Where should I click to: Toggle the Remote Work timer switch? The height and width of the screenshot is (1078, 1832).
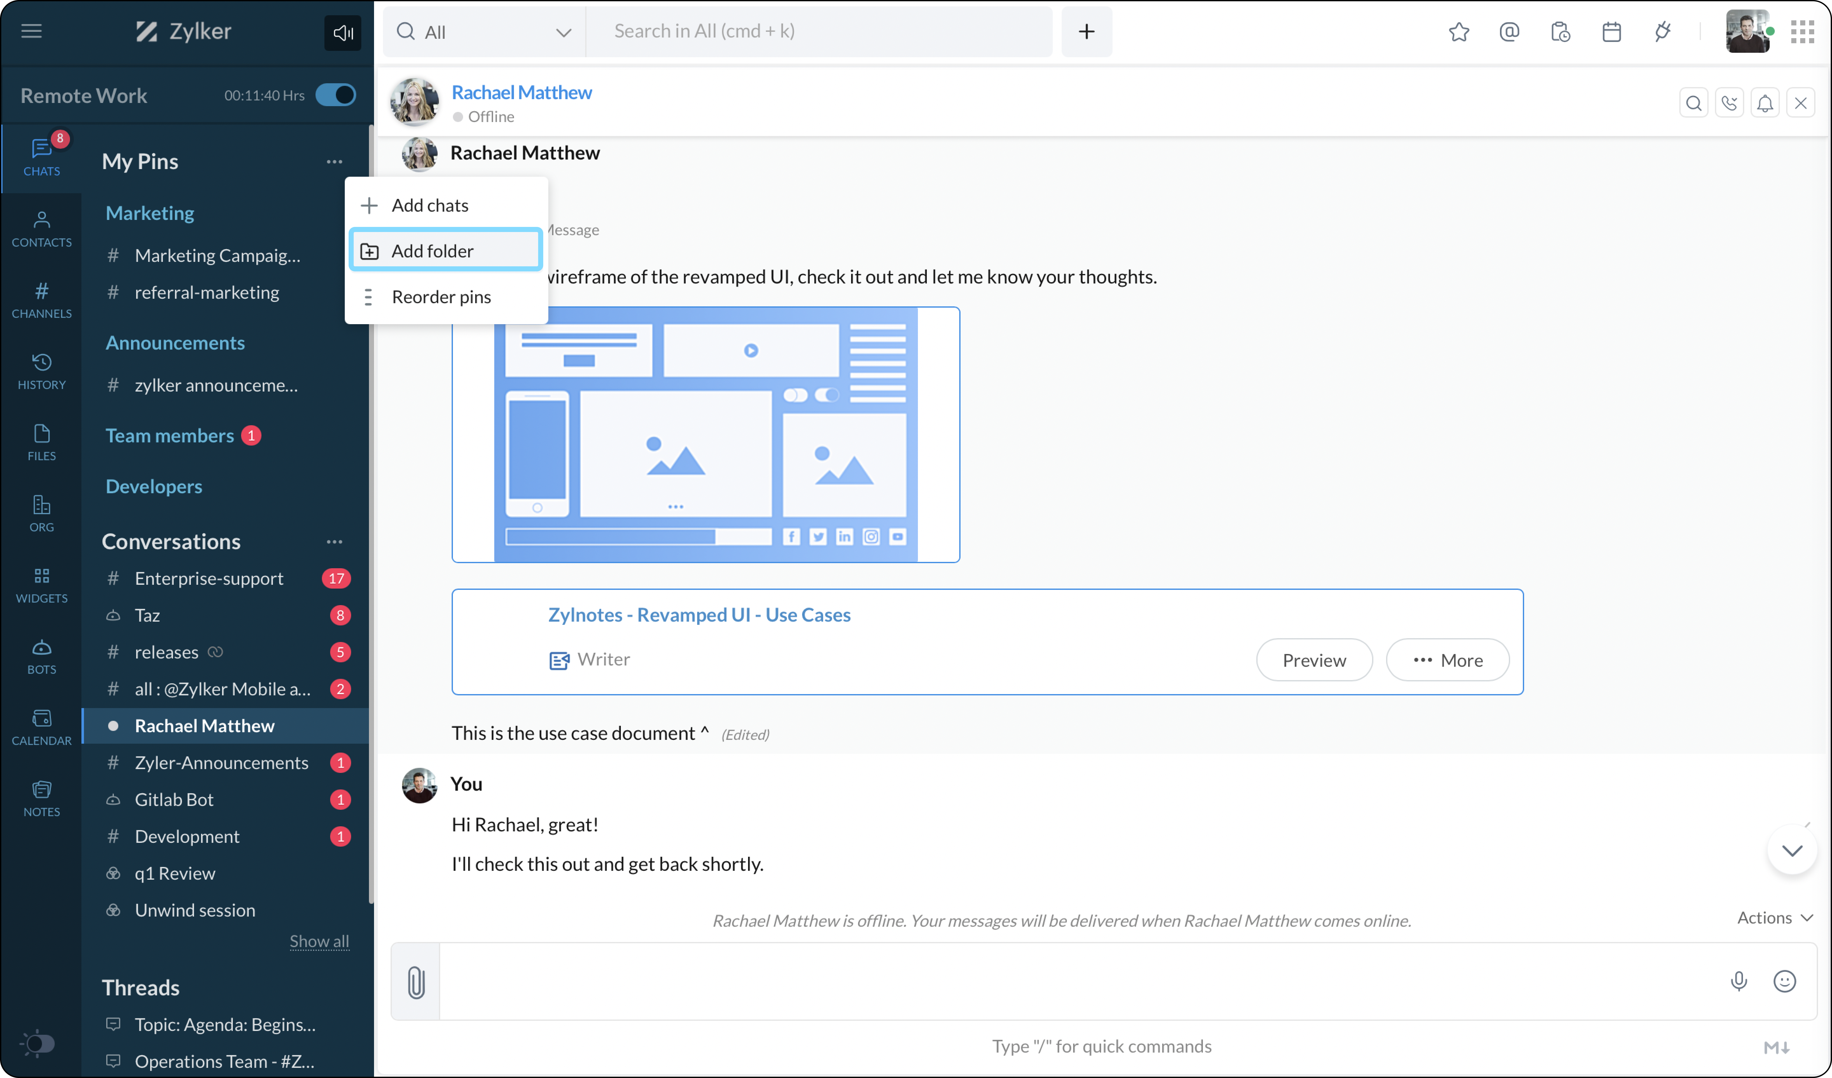(336, 95)
